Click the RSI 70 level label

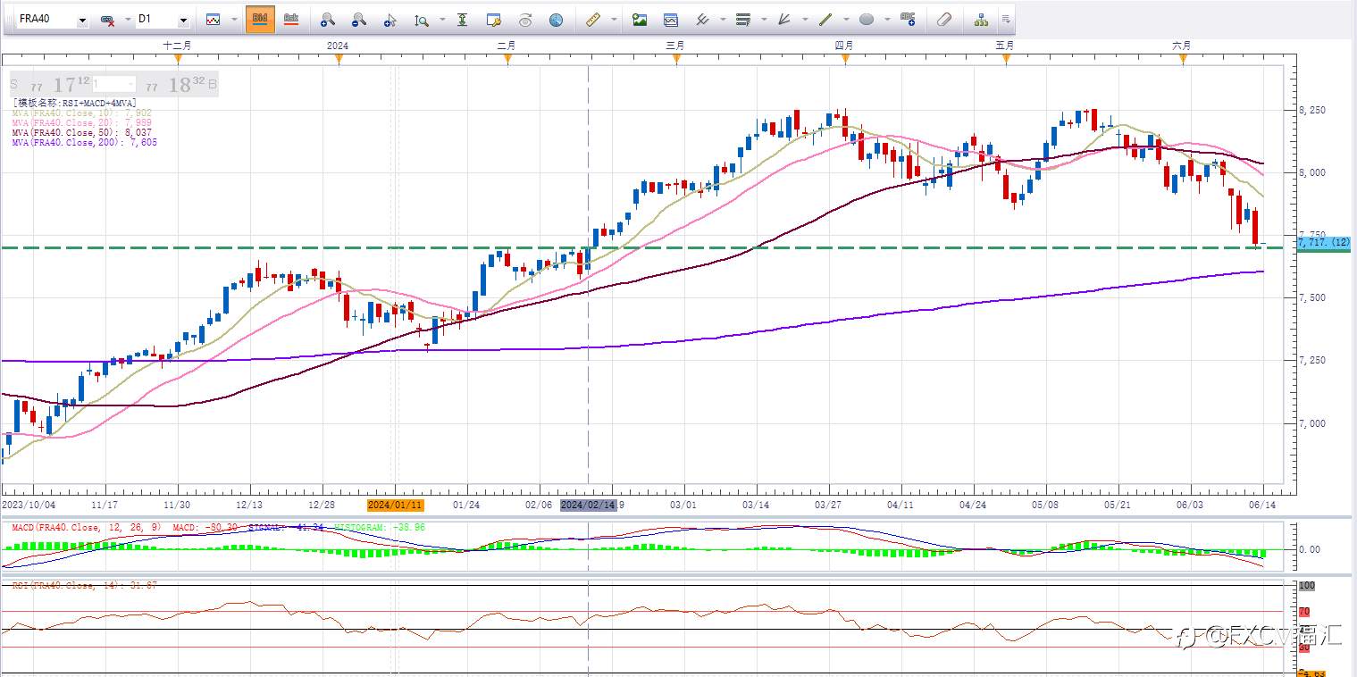point(1304,612)
